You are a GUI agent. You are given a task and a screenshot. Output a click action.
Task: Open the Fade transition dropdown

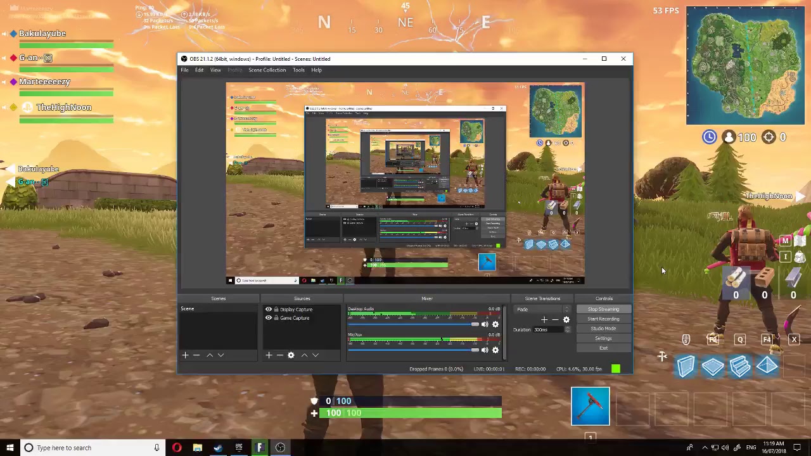click(x=544, y=310)
